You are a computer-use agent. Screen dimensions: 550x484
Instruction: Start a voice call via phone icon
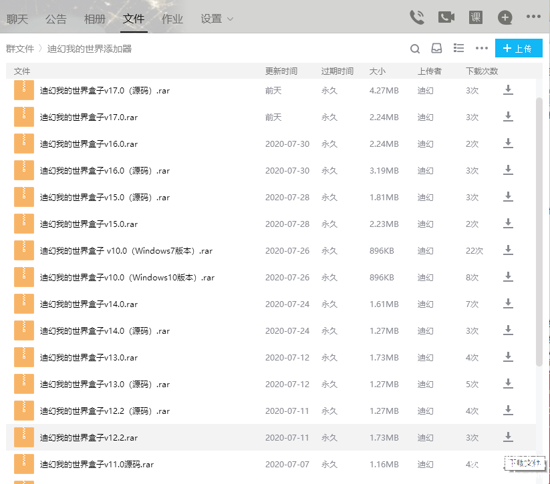pyautogui.click(x=417, y=17)
